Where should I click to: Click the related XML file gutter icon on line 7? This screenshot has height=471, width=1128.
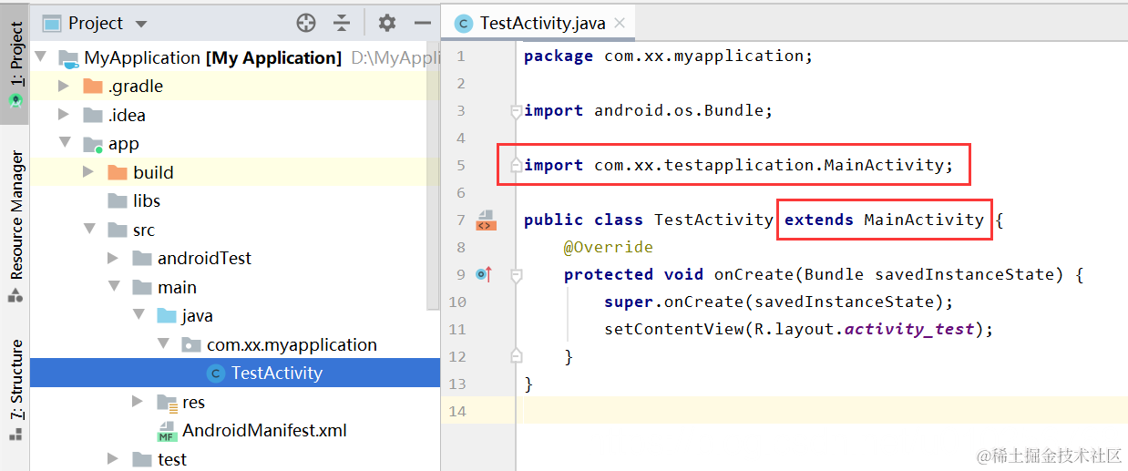487,220
